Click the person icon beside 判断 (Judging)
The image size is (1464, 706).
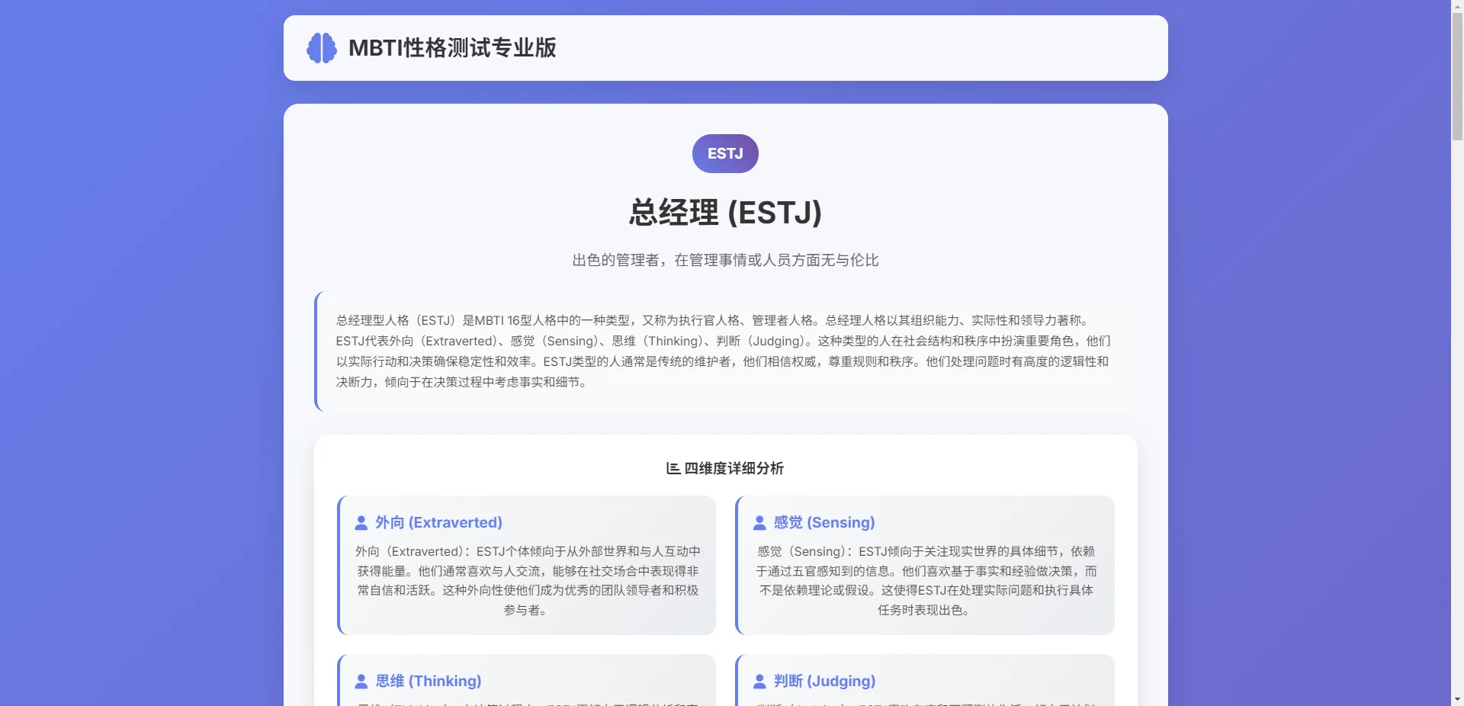coord(759,682)
